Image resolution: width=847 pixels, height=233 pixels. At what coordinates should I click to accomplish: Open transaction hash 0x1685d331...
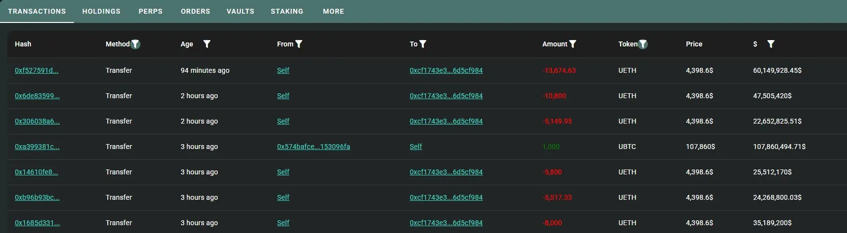click(37, 223)
